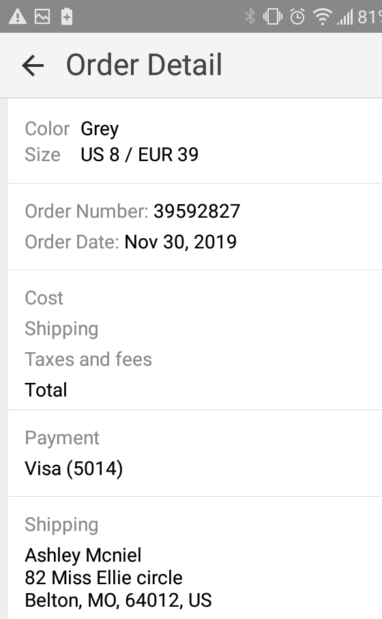Tap the Bluetooth status icon
Image resolution: width=382 pixels, height=619 pixels.
(x=250, y=16)
